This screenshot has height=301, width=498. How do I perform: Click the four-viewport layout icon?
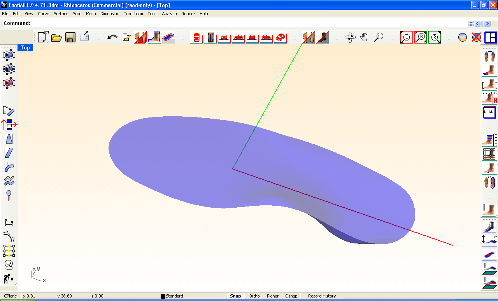(x=491, y=37)
